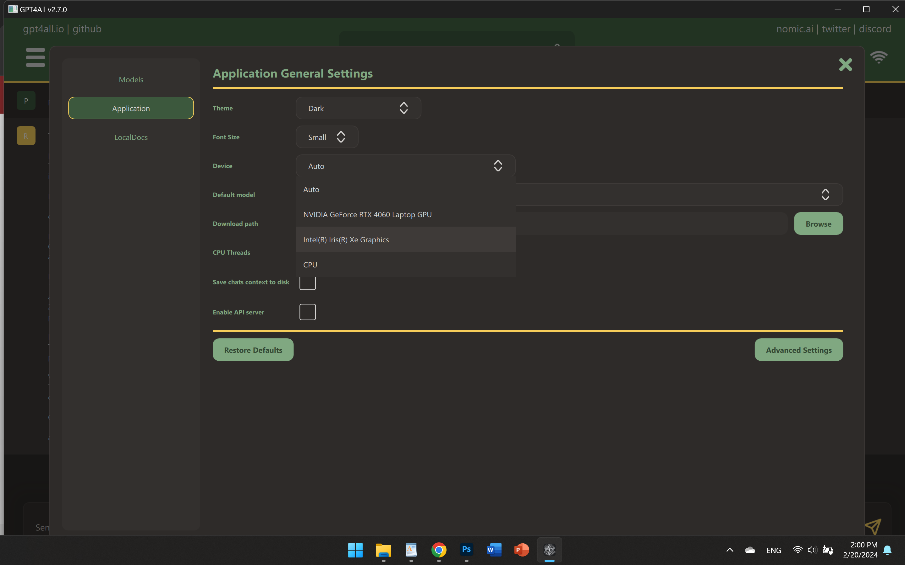Visit the nomic.ai link

pos(794,29)
